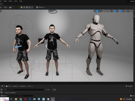135x101 pixels.
Task: Open grid snap size value dropdown
Action: [112, 11]
